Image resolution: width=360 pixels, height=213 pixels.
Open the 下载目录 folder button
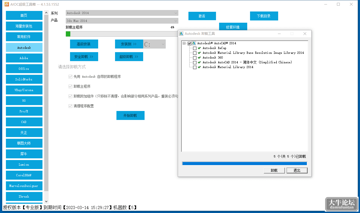264,16
